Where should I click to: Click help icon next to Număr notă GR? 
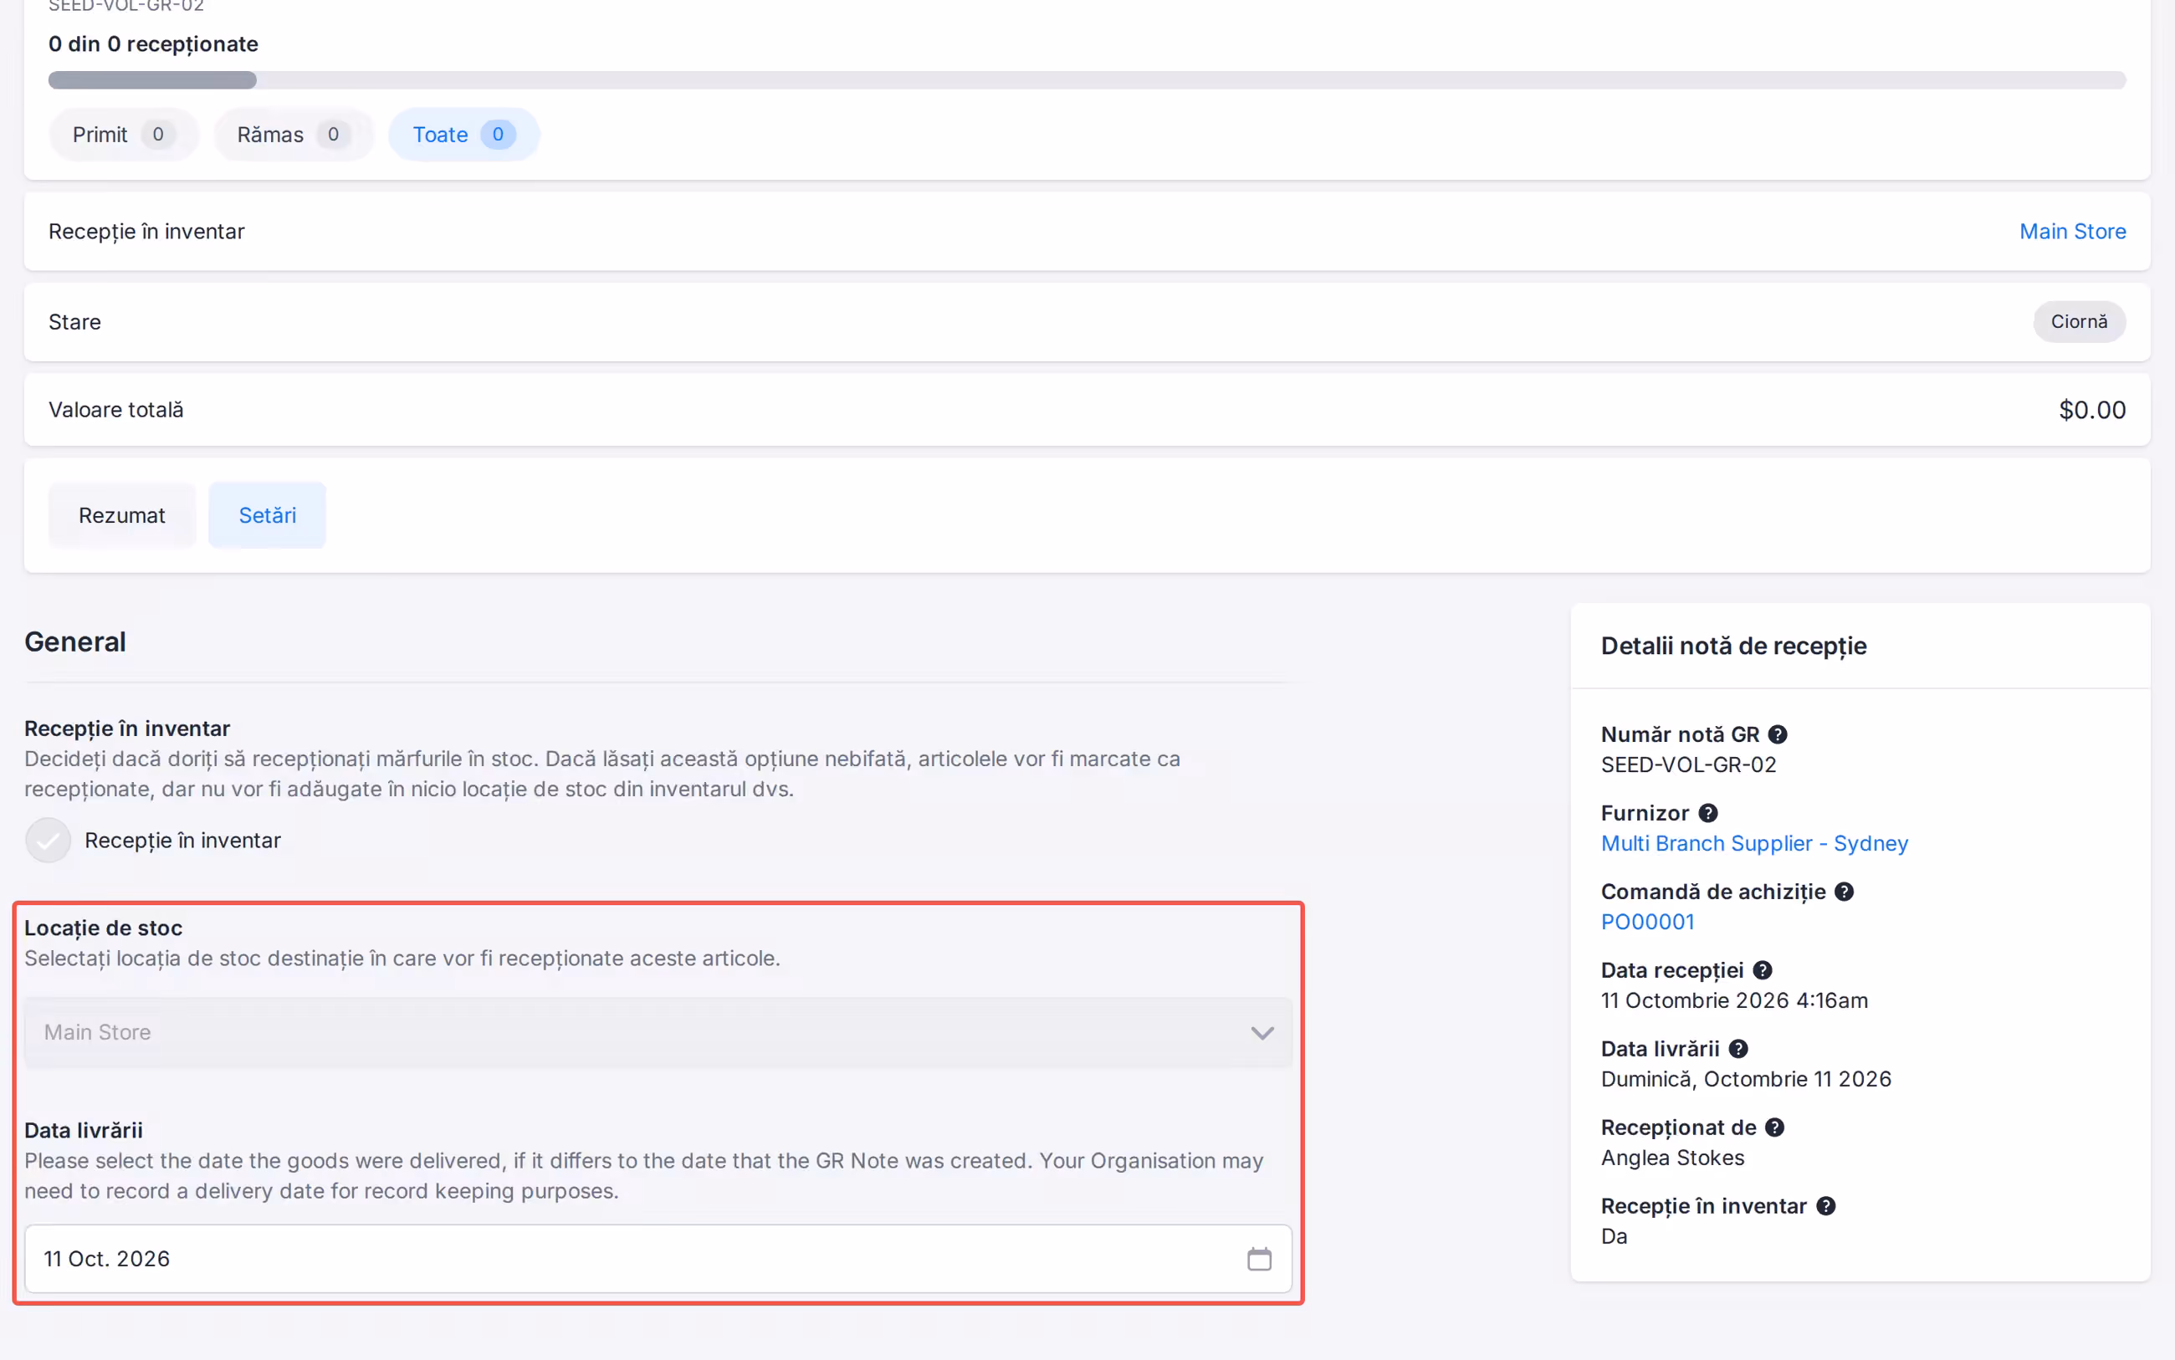(x=1777, y=734)
